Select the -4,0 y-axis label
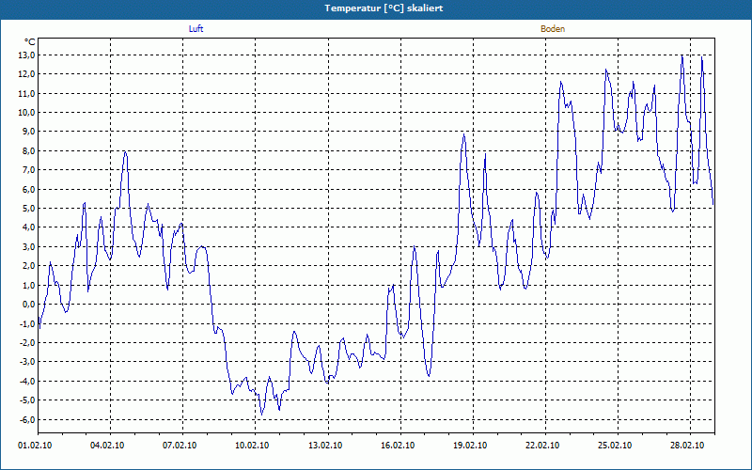The image size is (752, 470). click(x=27, y=382)
